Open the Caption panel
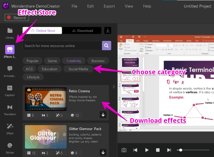The image size is (214, 157). (10, 91)
